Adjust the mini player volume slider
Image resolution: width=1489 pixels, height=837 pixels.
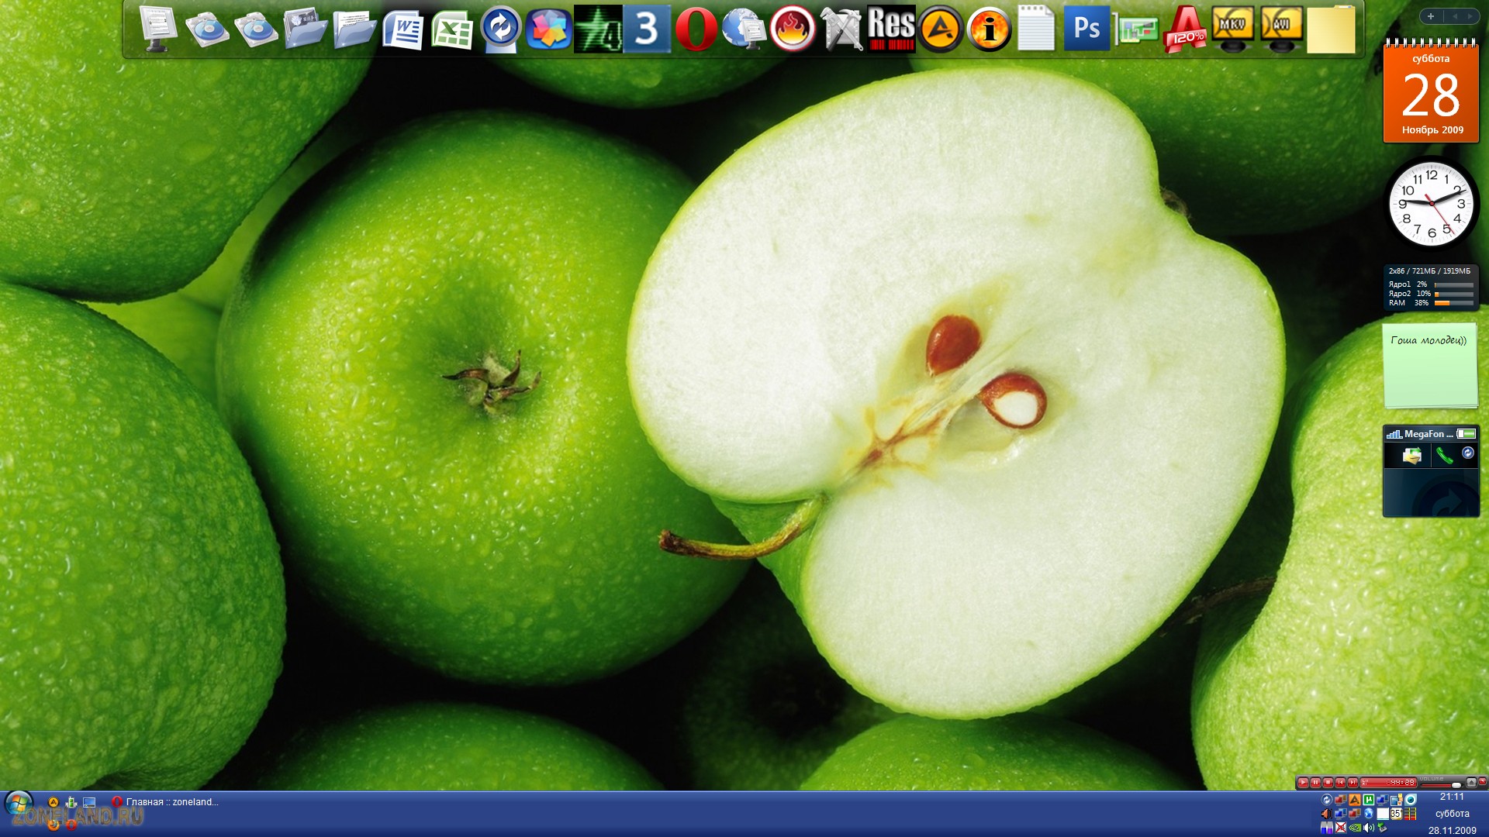point(1441,785)
